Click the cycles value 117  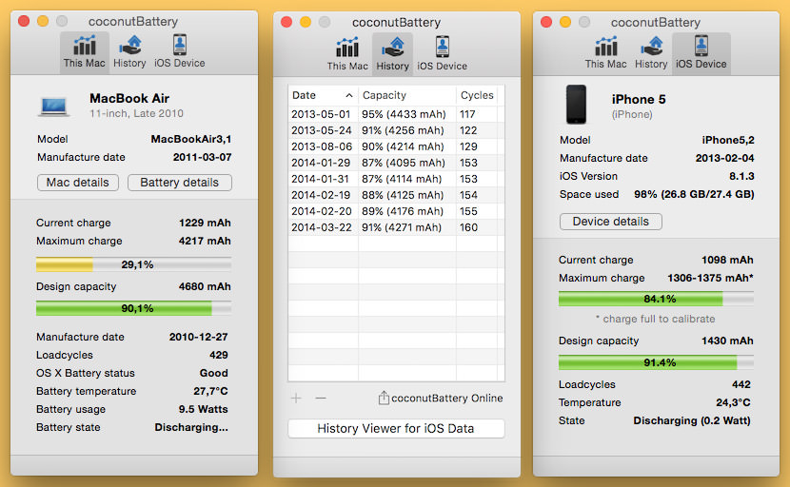pos(467,114)
